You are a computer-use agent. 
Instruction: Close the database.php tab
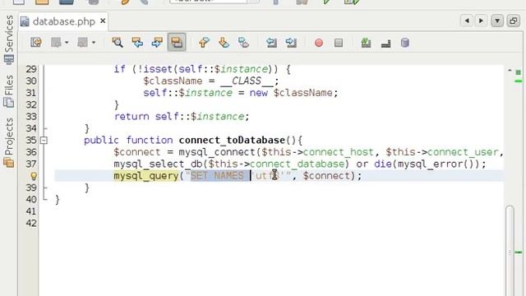click(103, 21)
